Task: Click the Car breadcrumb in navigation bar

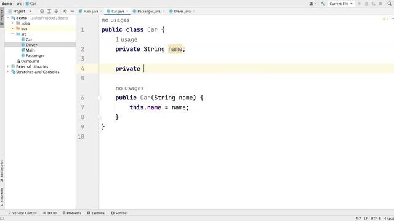Action: click(31, 4)
